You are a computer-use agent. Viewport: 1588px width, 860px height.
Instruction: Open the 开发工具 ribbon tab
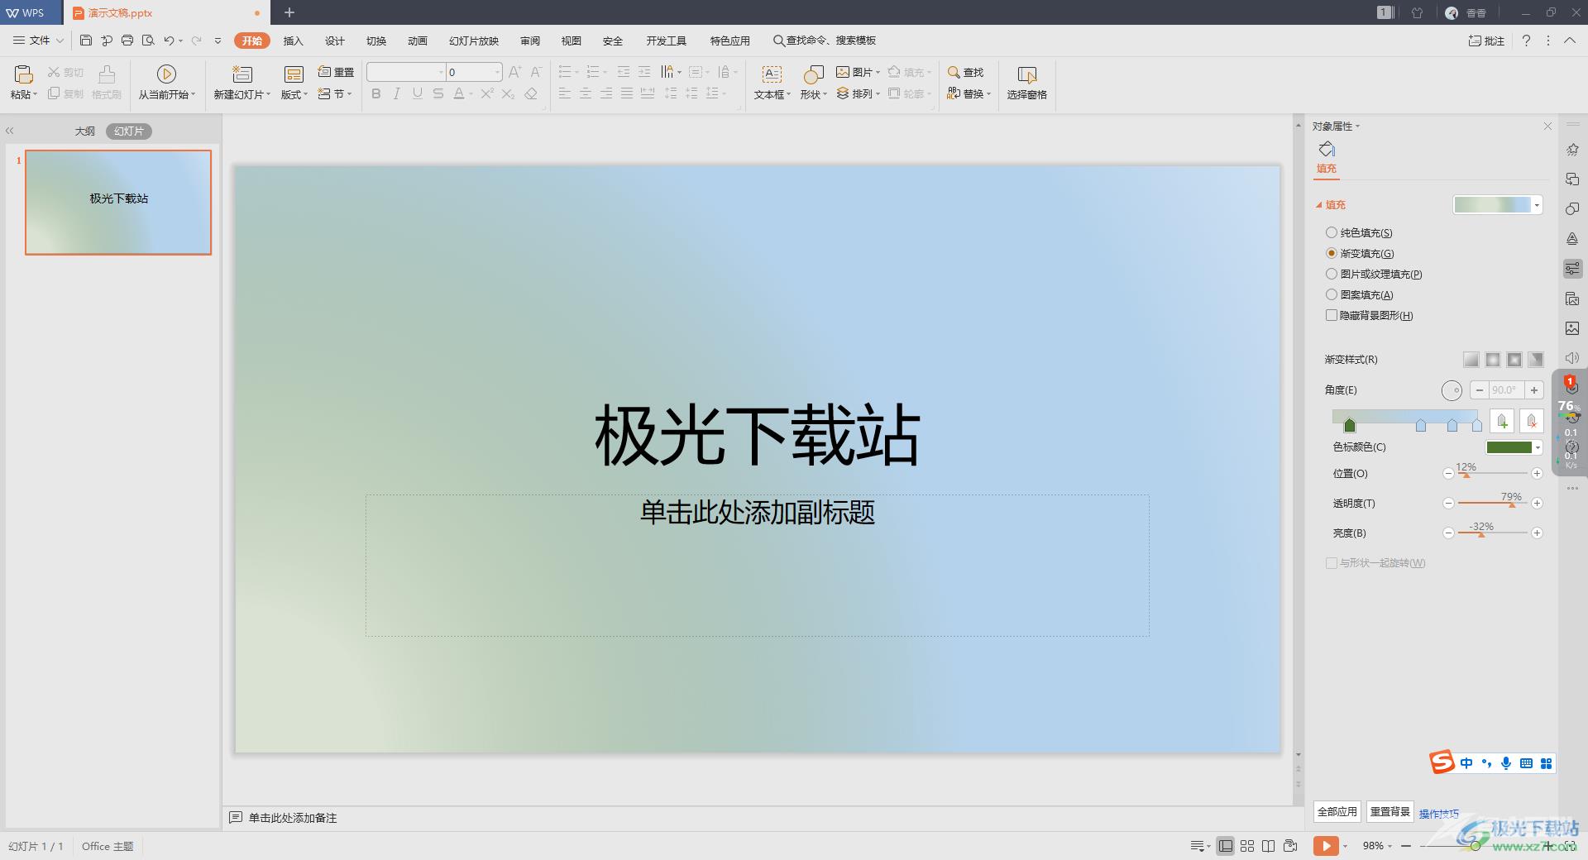[667, 41]
